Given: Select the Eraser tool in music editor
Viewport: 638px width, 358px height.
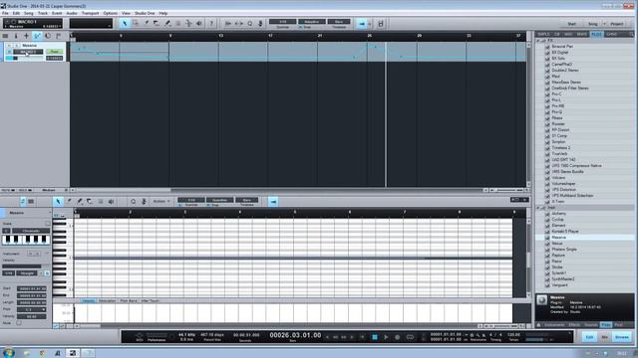Looking at the screenshot, I should pyautogui.click(x=90, y=201).
